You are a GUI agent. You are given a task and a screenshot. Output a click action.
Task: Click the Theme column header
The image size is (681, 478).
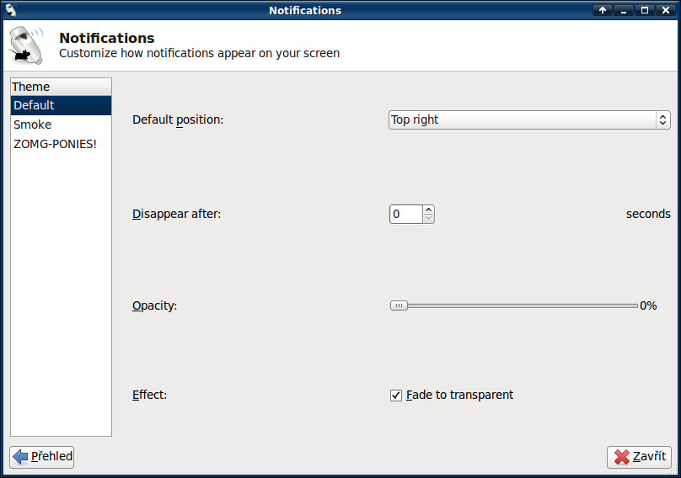[61, 87]
